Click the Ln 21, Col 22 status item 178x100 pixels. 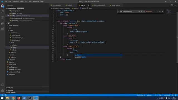click(141, 95)
